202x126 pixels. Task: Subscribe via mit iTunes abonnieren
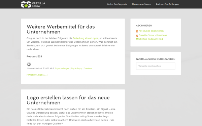point(151,31)
